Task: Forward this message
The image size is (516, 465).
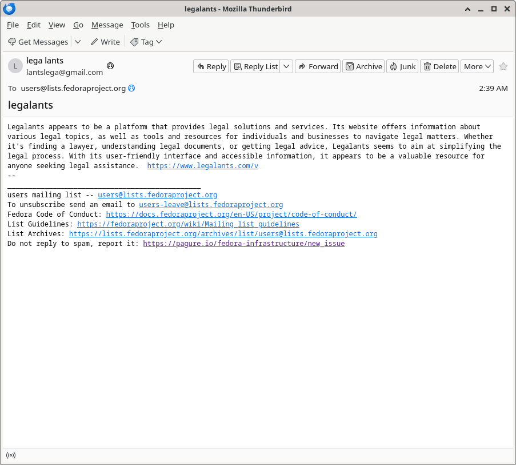Action: (318, 66)
